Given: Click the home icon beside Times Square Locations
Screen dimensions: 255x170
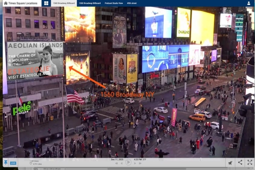Looking at the screenshot, I should click(x=6, y=3).
